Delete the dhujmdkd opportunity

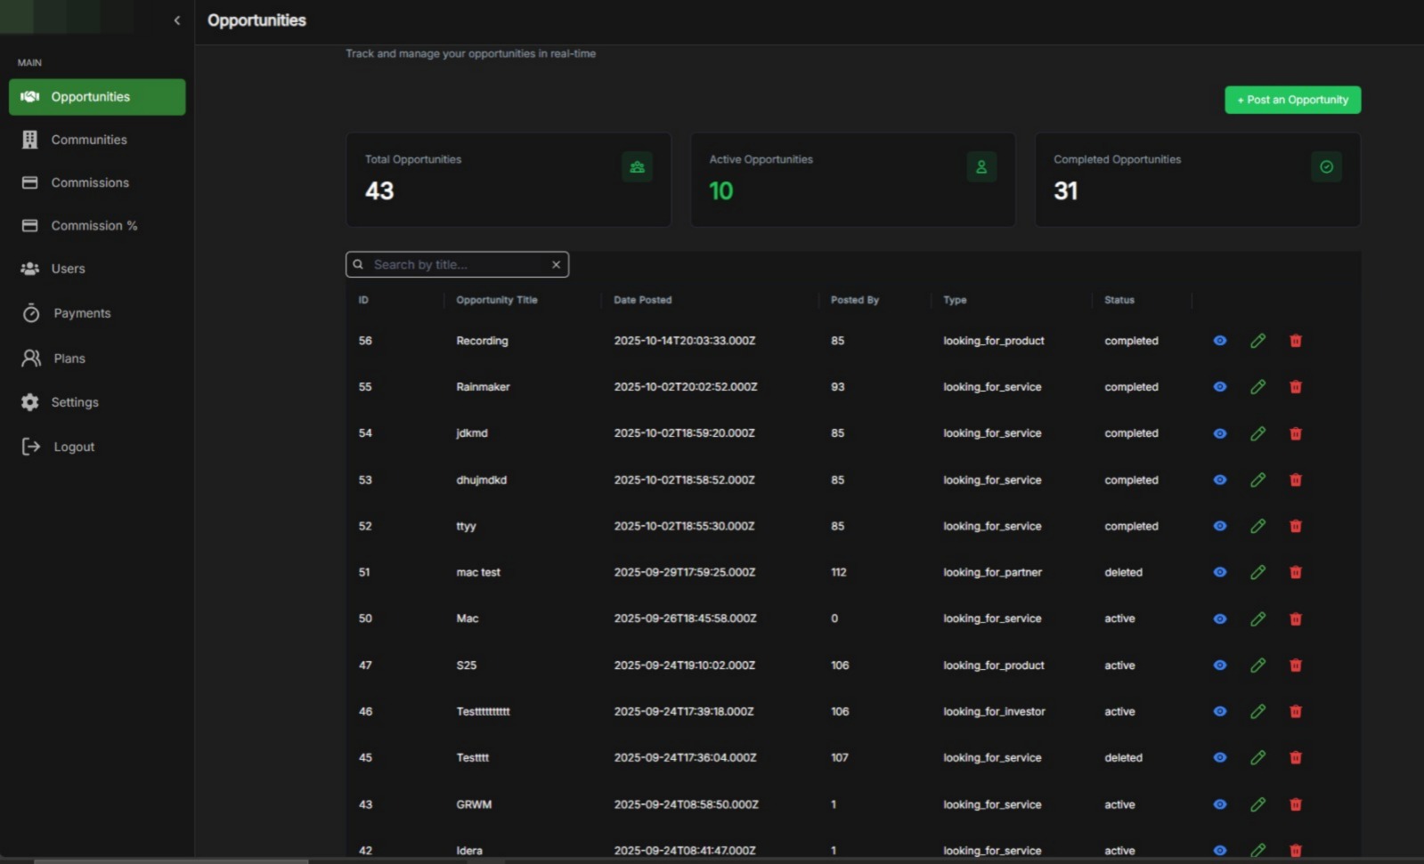tap(1296, 480)
